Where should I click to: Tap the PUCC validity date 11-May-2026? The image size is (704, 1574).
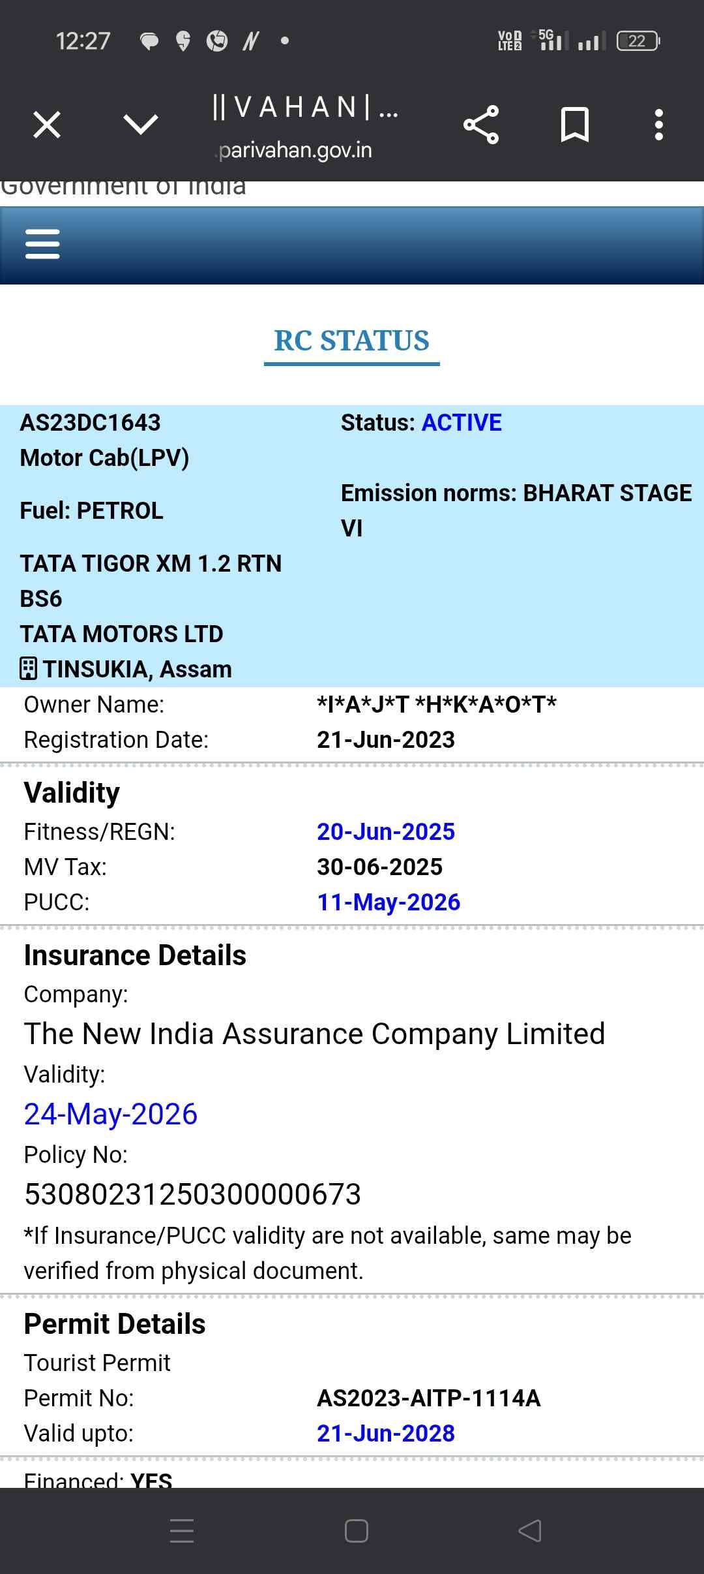pyautogui.click(x=389, y=902)
